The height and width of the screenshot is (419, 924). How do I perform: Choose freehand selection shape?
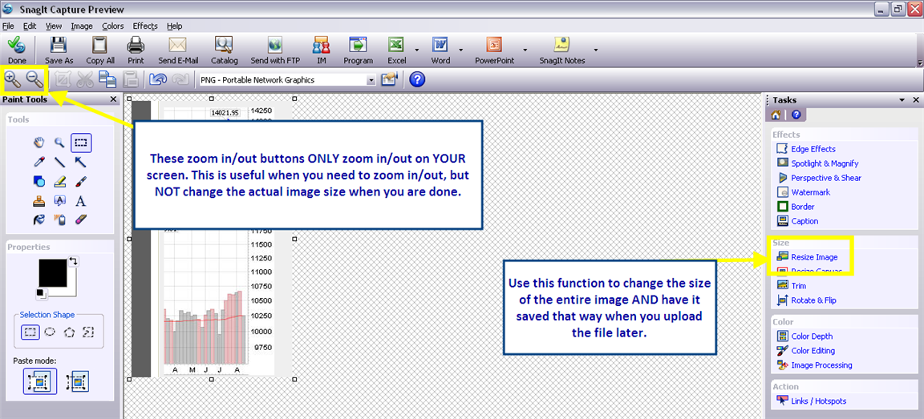click(x=88, y=332)
